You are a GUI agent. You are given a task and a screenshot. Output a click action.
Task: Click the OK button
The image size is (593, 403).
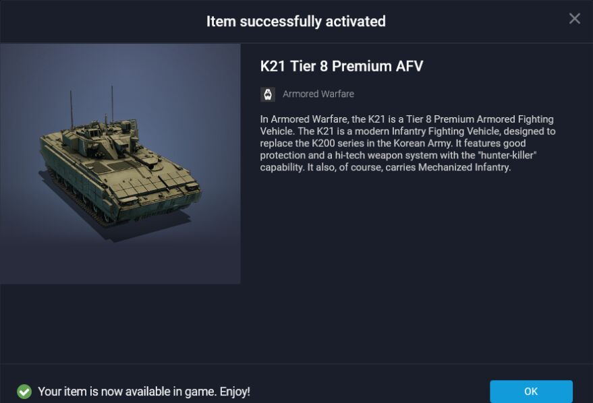tap(531, 391)
